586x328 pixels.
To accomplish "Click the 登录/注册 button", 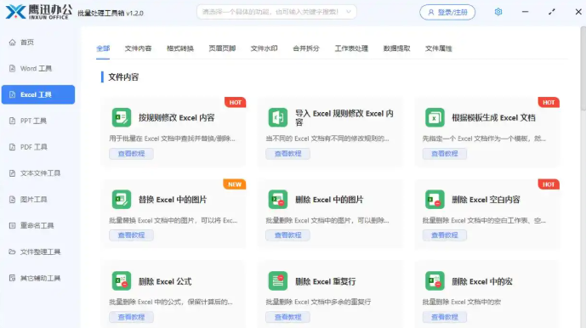I will (447, 12).
